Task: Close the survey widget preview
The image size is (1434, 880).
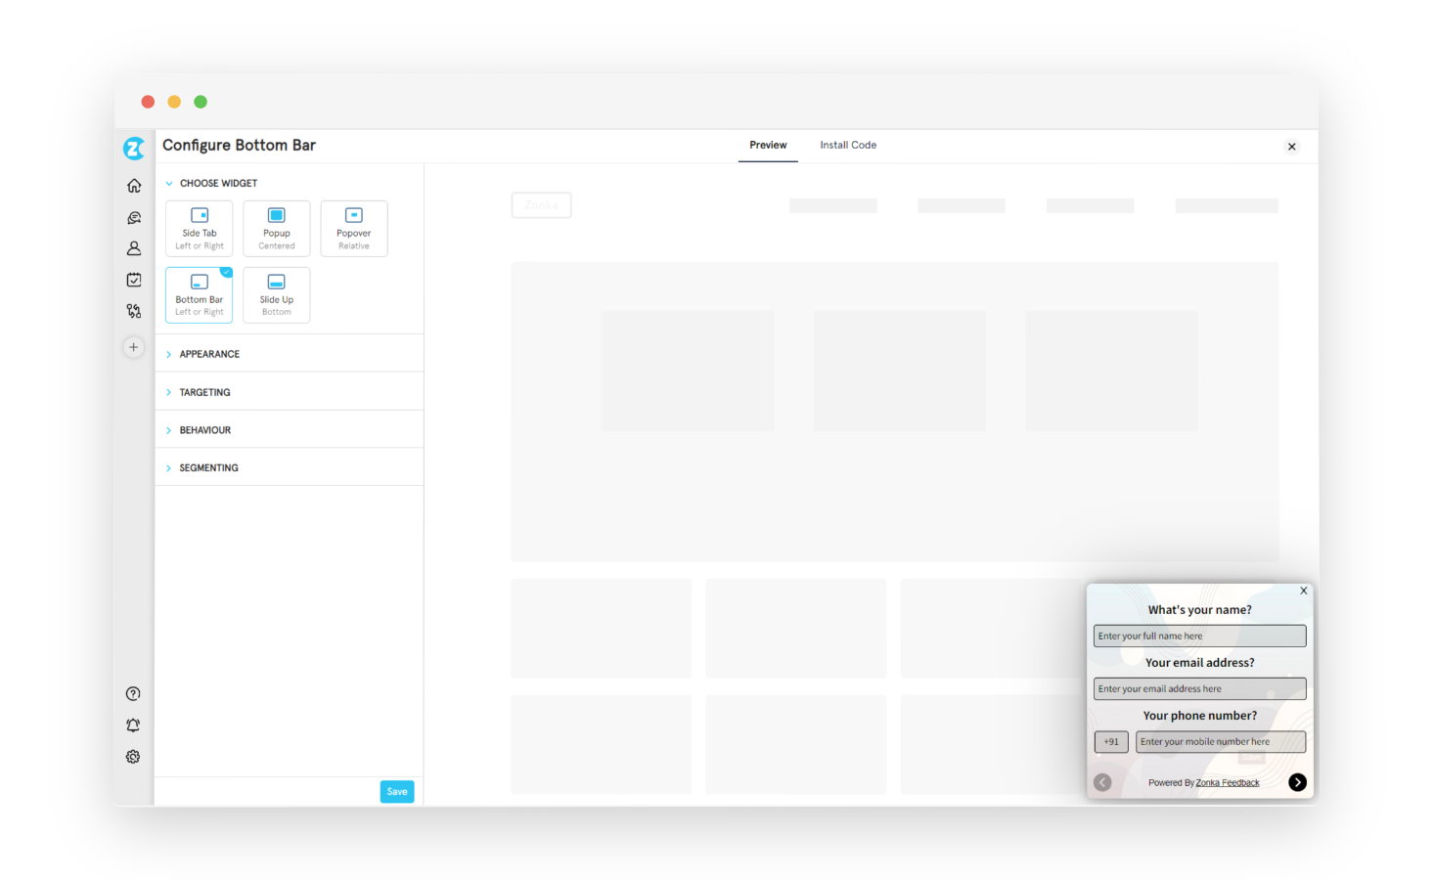Action: (1303, 591)
